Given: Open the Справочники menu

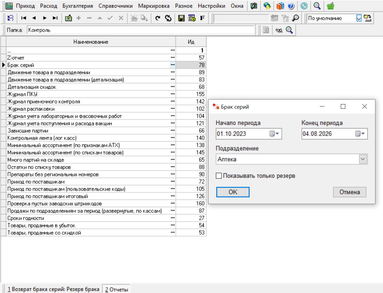Looking at the screenshot, I should click(x=116, y=6).
